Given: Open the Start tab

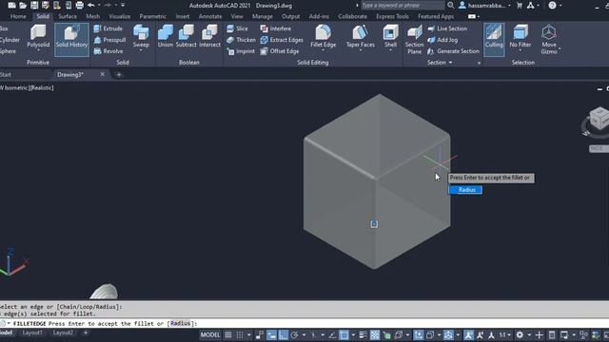Looking at the screenshot, I should 7,74.
